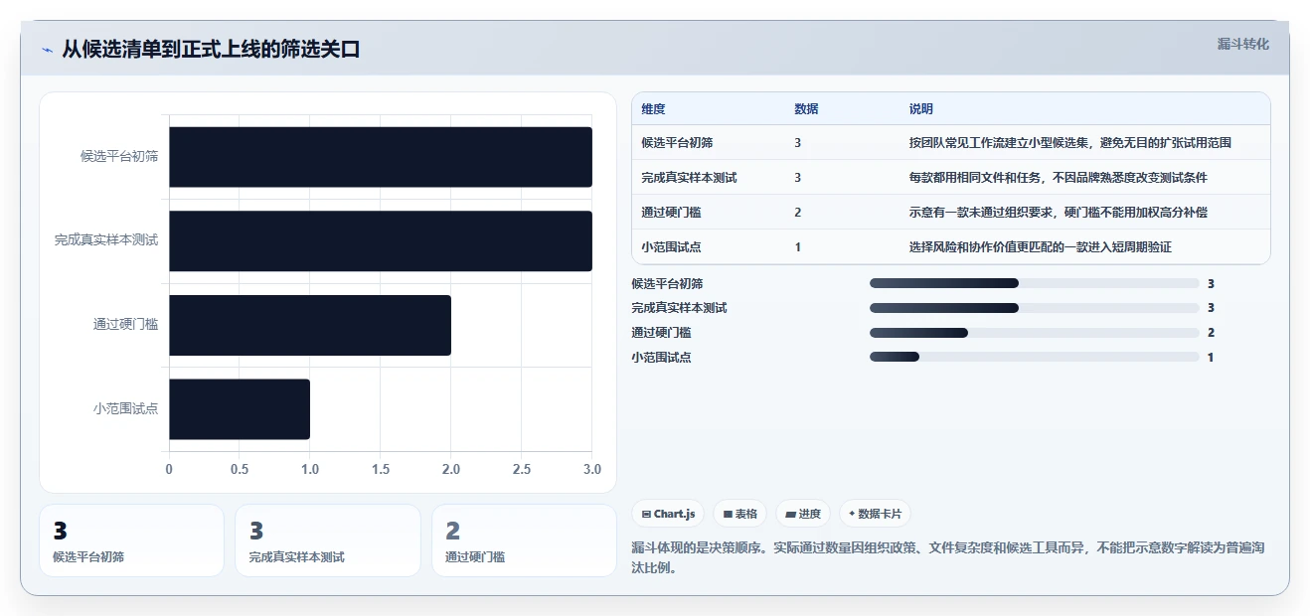This screenshot has height=616, width=1310.
Task: Click the 数据卡片 tag chip
Action: pyautogui.click(x=875, y=514)
